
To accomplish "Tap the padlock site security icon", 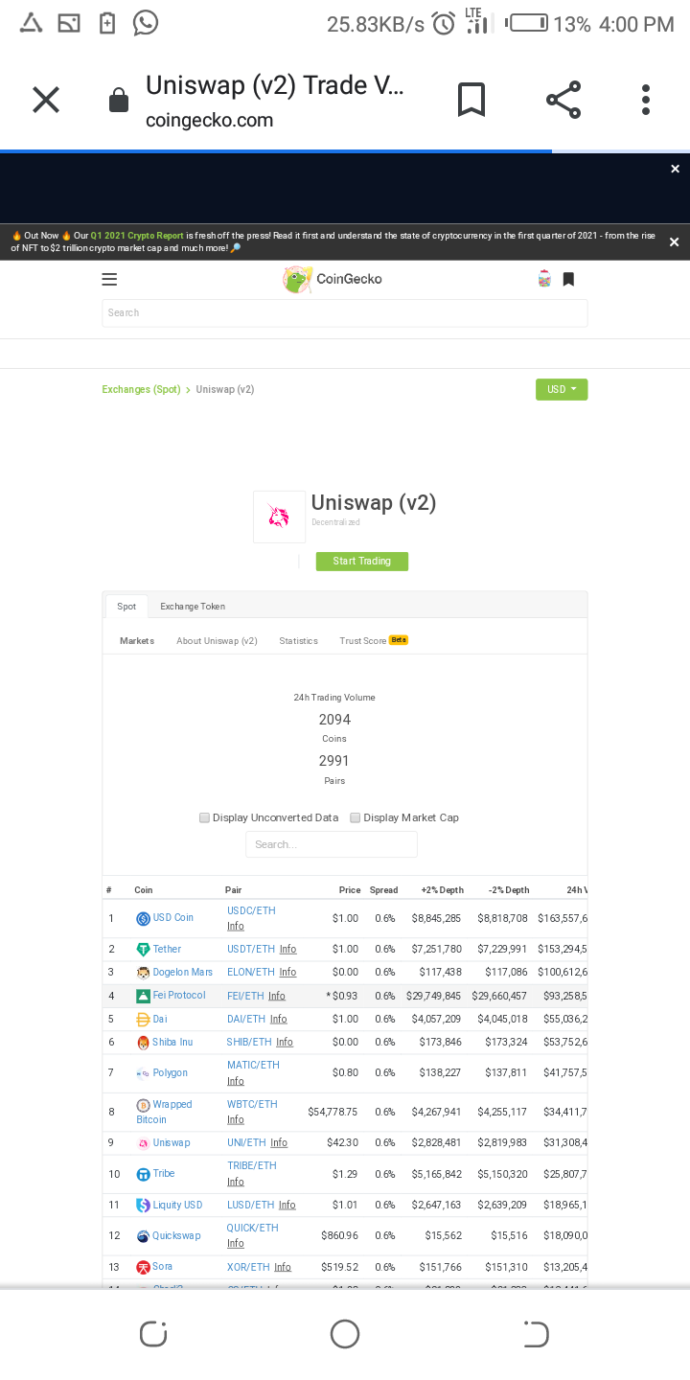I will coord(119,101).
